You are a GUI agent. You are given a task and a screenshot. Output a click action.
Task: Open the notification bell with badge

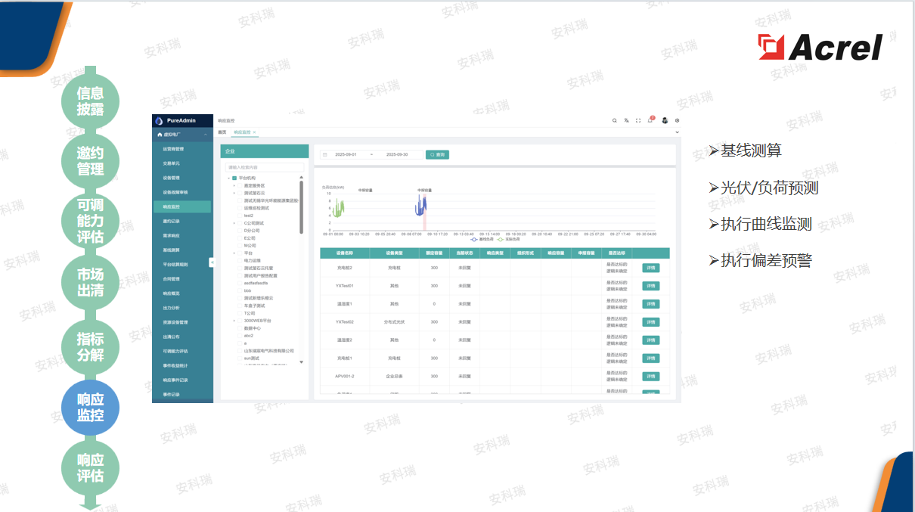coord(650,120)
